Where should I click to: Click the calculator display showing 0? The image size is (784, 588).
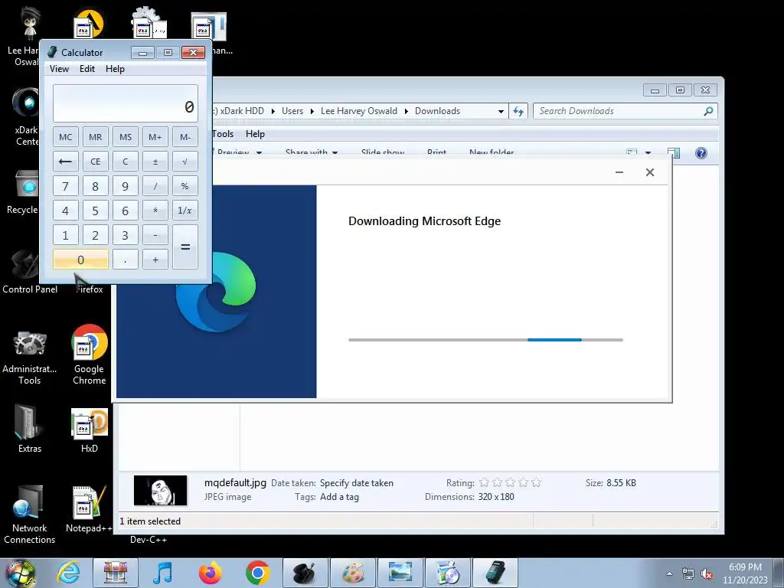point(126,103)
